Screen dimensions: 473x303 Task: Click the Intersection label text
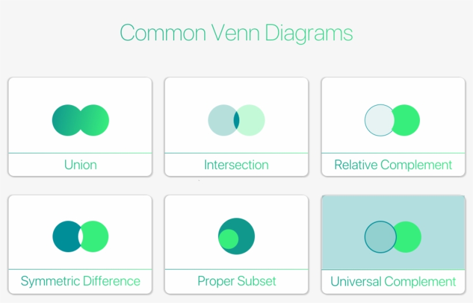click(x=236, y=165)
